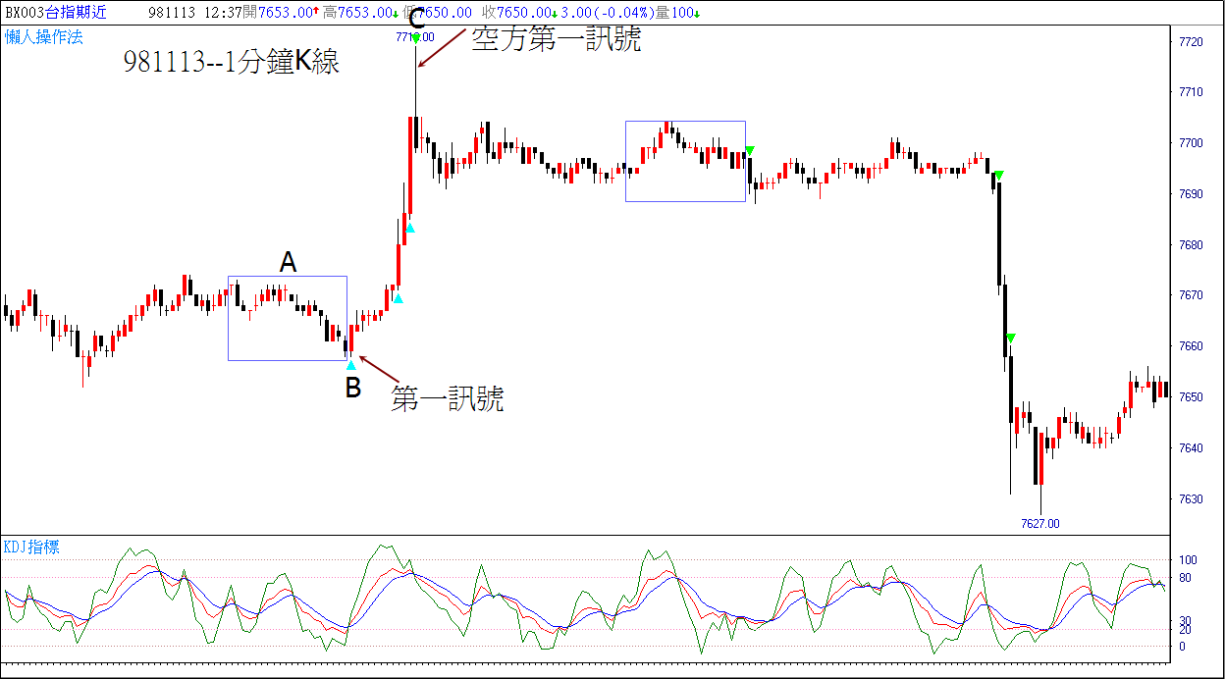Click 7670 on the price axis
This screenshot has height=679, width=1225.
[x=1191, y=295]
